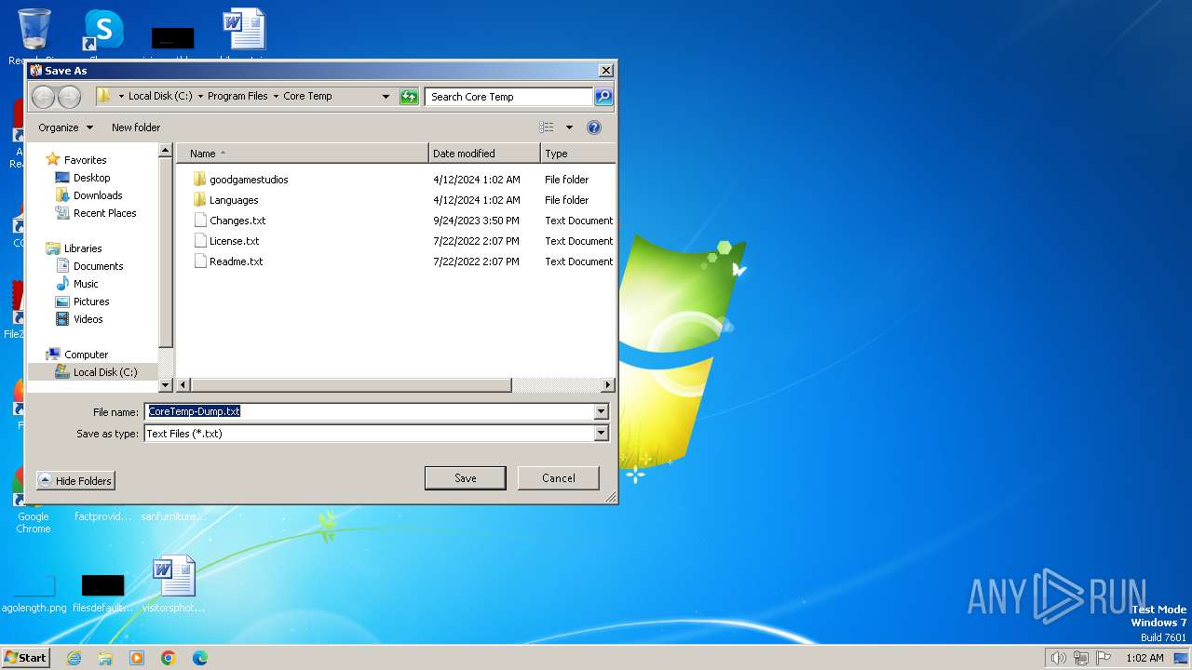
Task: Click the volume speaker tray icon
Action: tap(1058, 658)
